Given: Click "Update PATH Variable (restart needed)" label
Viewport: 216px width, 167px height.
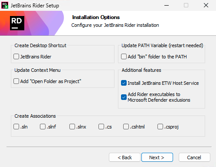Looking at the screenshot, I should 162,45.
